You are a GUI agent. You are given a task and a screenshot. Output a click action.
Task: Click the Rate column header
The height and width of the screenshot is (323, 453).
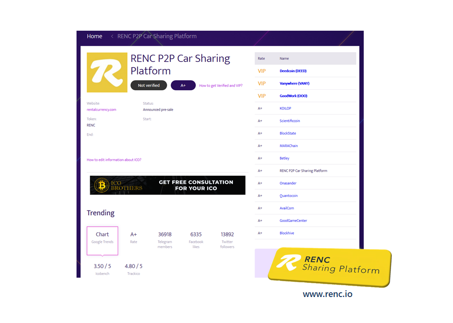click(261, 59)
